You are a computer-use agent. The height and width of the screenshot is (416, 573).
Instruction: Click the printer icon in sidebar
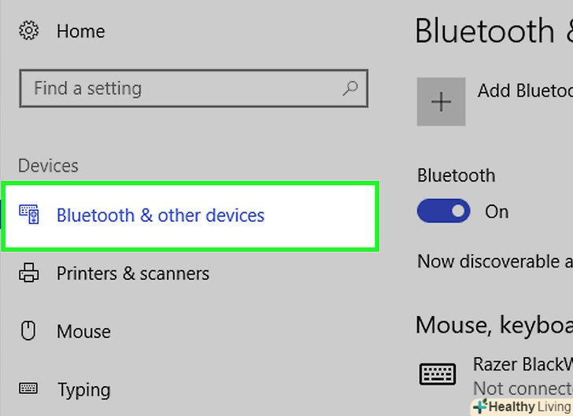point(29,274)
